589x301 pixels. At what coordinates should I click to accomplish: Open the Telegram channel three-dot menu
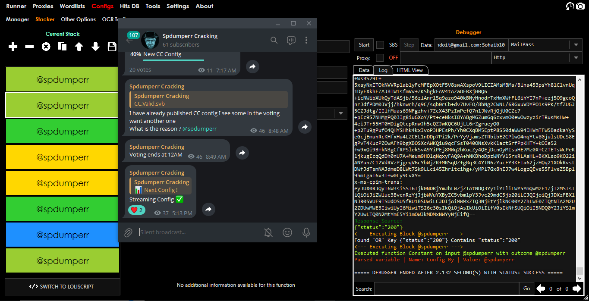tap(306, 40)
